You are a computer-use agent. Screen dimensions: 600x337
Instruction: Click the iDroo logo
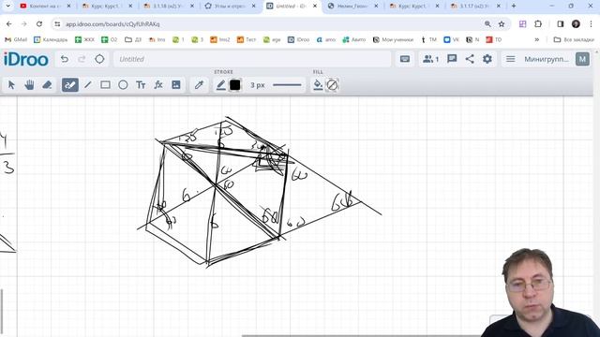coord(26,60)
